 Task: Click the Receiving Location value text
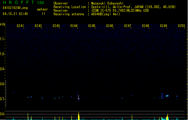point(133,7)
